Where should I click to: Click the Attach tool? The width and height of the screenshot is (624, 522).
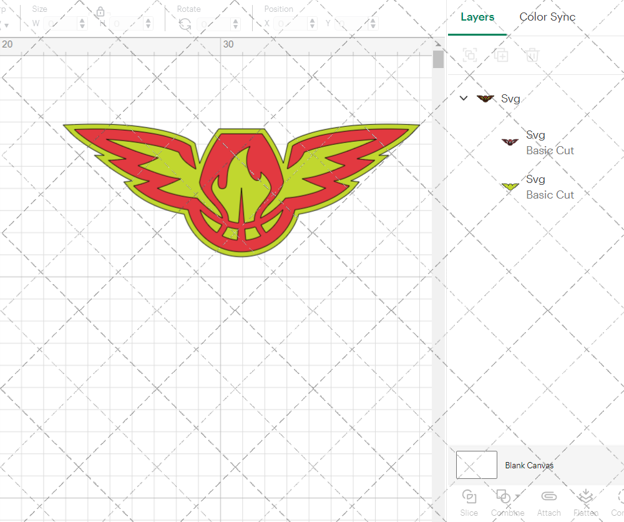point(548,503)
